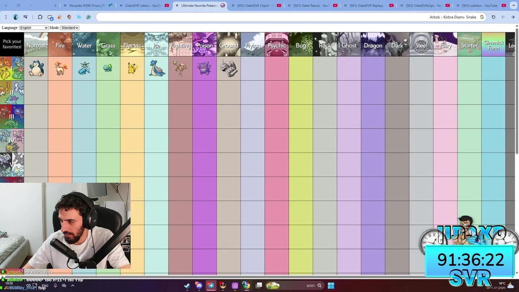Screen dimensions: 519x292
Task: Click the browser forward arrow next to reload
Action: 503,17
